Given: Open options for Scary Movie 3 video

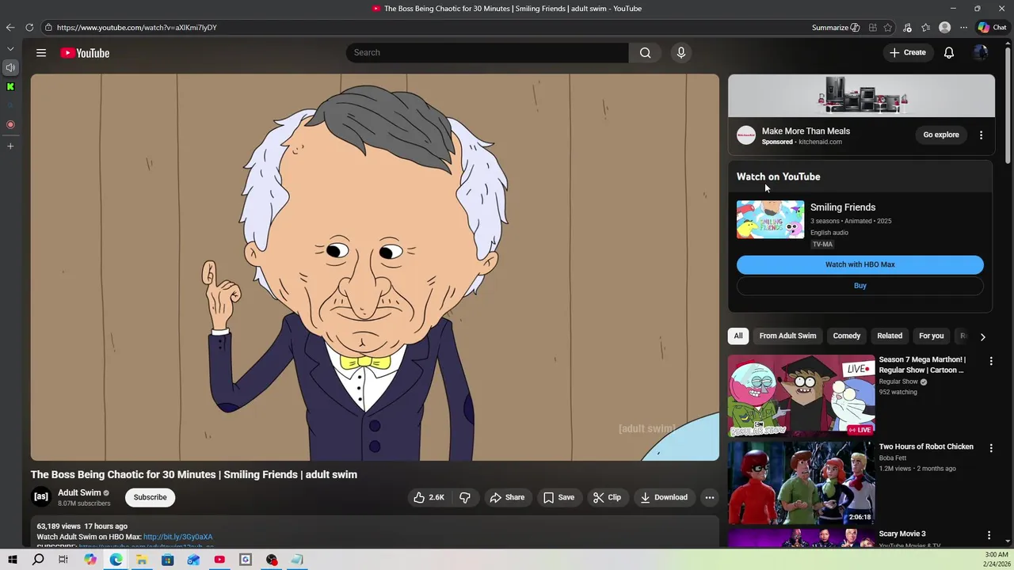Looking at the screenshot, I should [x=989, y=535].
